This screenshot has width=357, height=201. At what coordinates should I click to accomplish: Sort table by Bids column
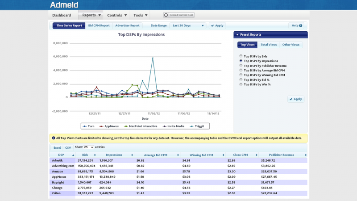(87, 155)
